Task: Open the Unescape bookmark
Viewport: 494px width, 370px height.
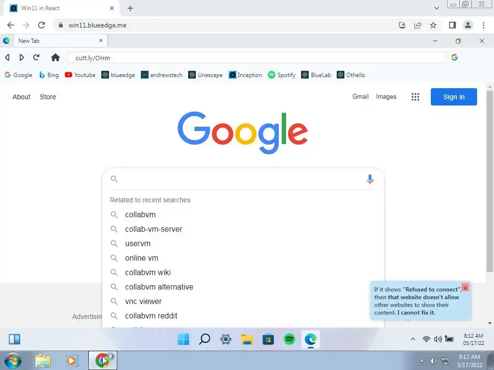Action: [206, 75]
